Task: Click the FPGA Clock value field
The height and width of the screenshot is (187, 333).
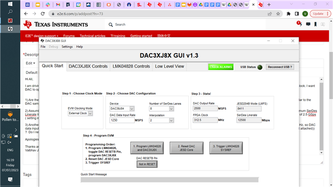Action: coord(205,120)
